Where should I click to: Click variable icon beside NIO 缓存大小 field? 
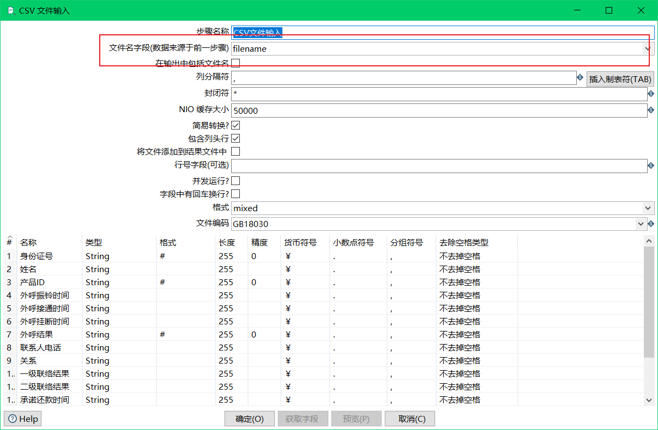[x=650, y=110]
